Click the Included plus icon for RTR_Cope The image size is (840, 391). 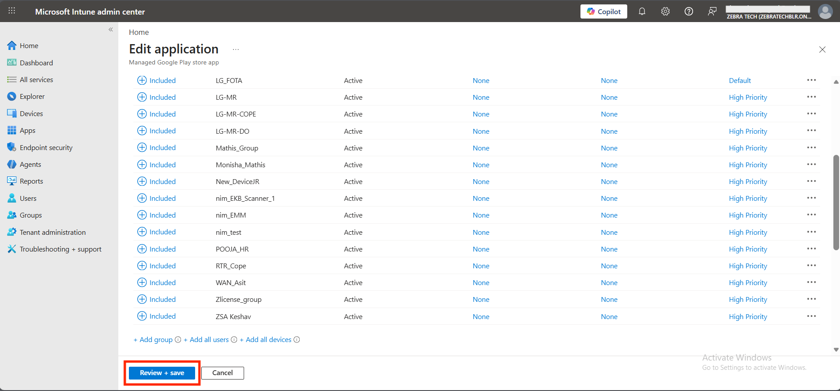(x=142, y=266)
